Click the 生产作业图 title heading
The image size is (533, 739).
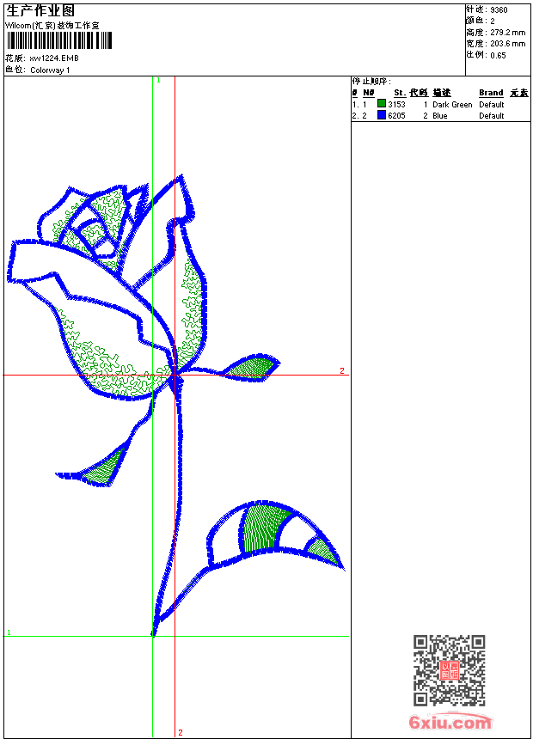tap(40, 10)
